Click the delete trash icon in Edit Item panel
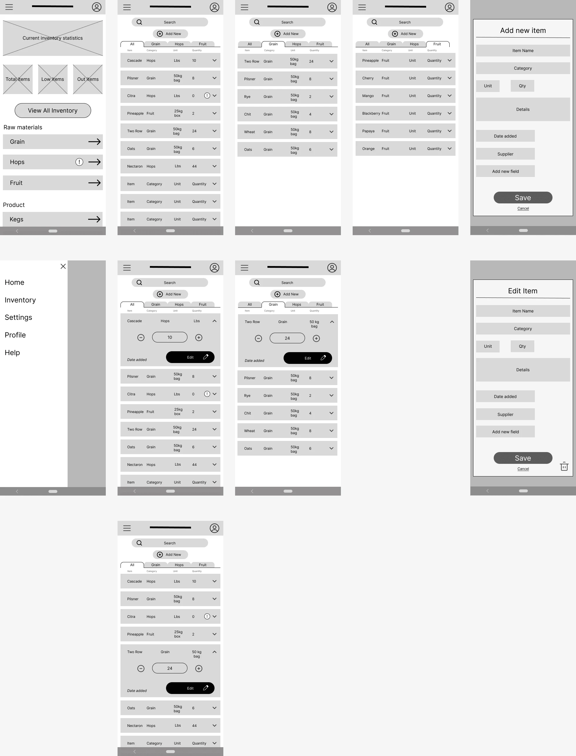576x756 pixels. click(564, 467)
